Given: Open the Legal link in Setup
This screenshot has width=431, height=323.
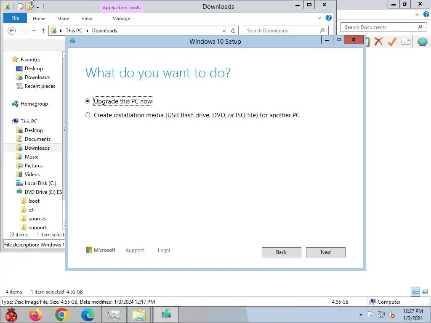Looking at the screenshot, I should (164, 250).
